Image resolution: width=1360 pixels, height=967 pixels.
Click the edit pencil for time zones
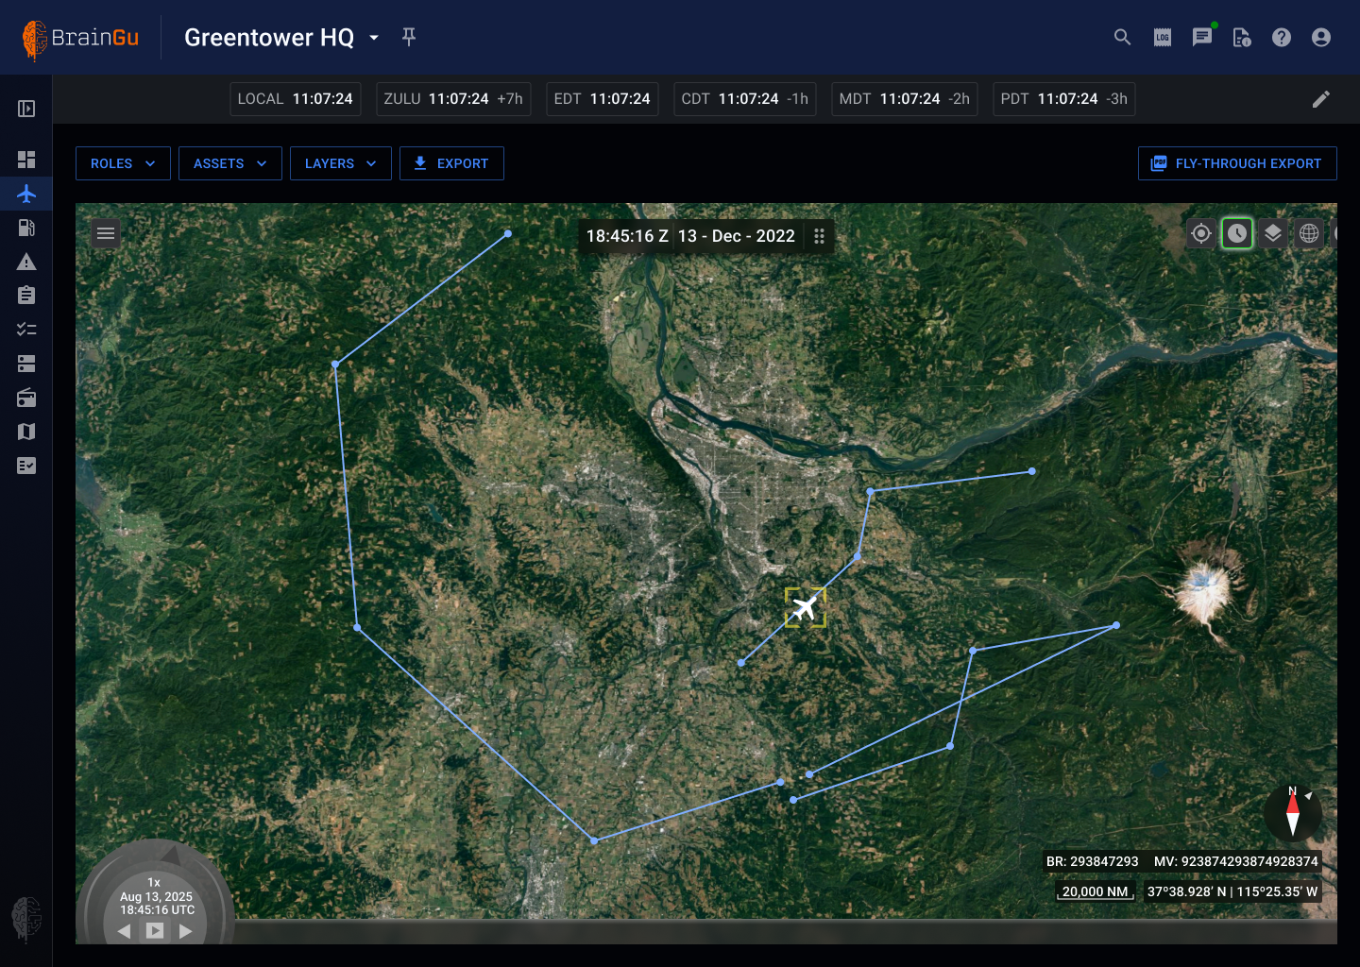[1320, 99]
